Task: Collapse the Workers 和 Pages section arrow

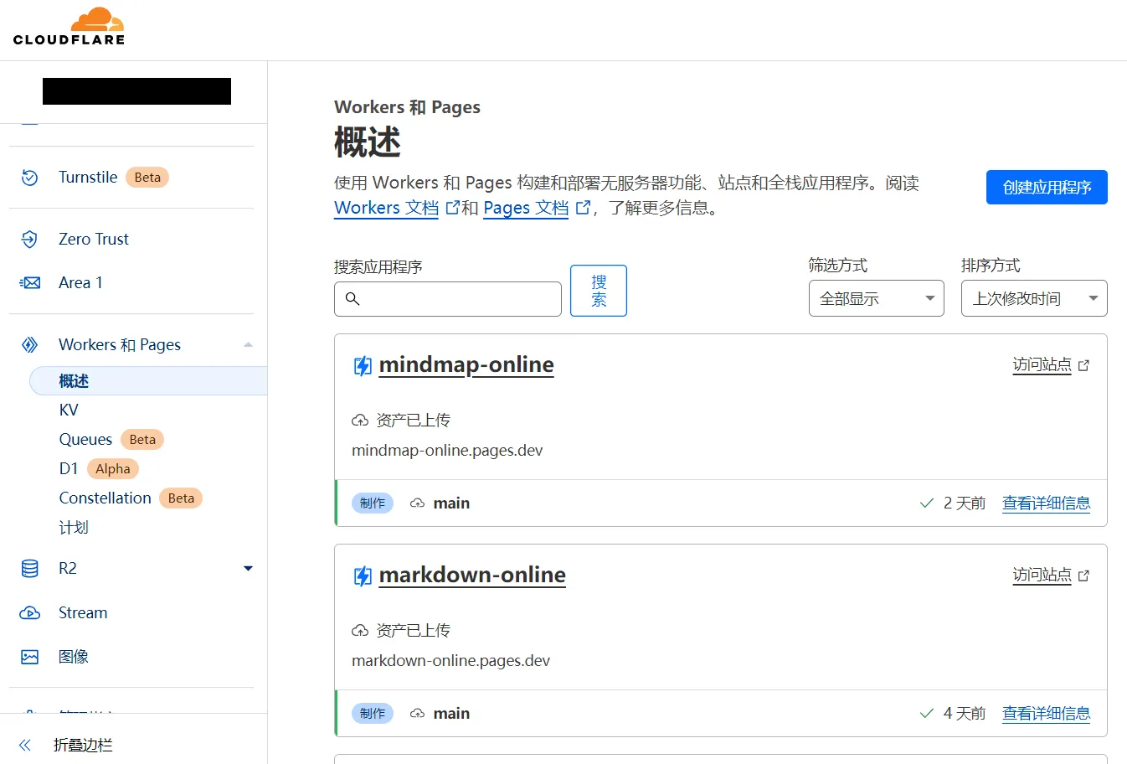Action: pos(248,345)
